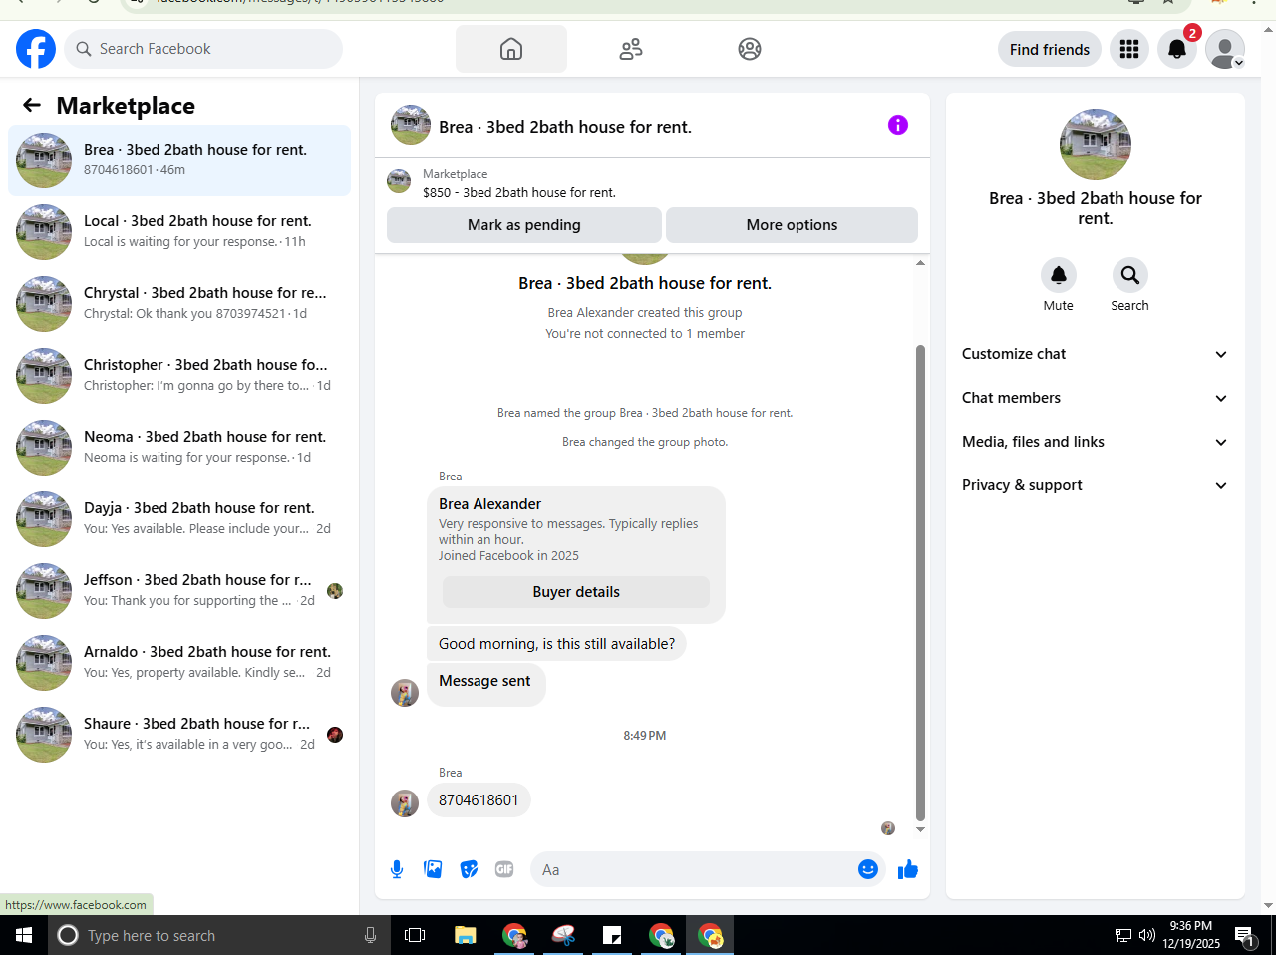Expand Chat members section
This screenshot has height=955, width=1276.
pos(1096,398)
